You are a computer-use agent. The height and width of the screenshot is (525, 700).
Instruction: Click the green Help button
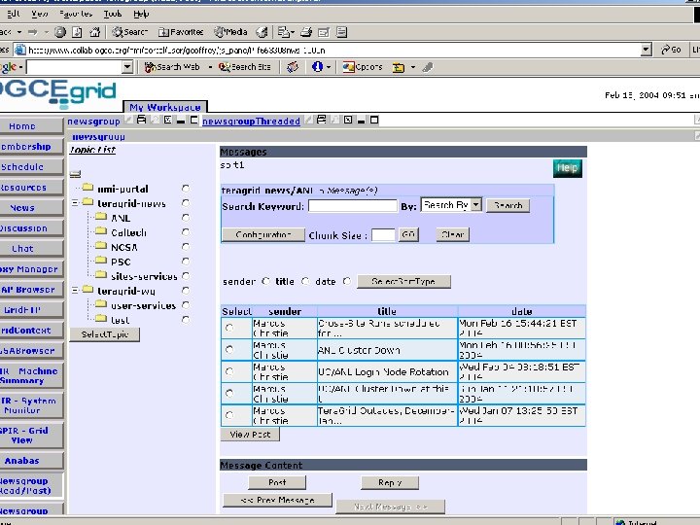[568, 168]
